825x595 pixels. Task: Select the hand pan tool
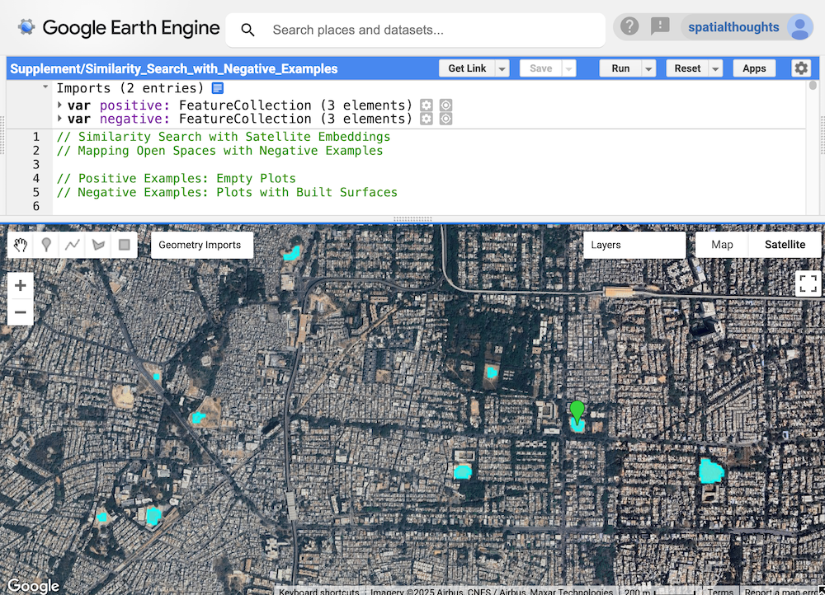tap(21, 245)
